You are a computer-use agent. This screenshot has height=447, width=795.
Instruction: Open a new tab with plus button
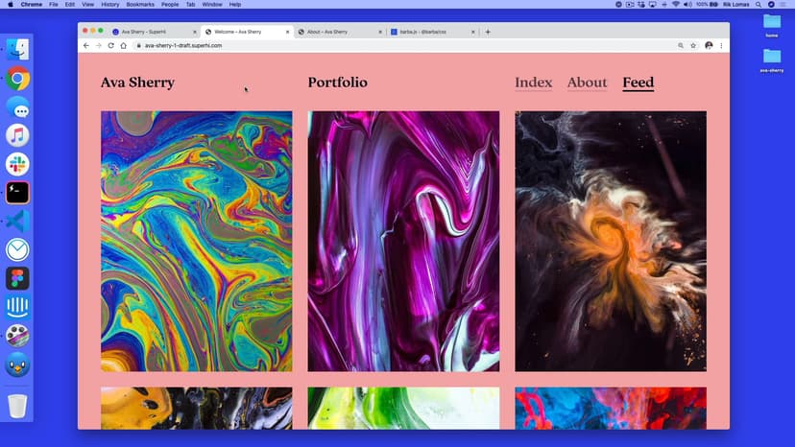coord(488,32)
